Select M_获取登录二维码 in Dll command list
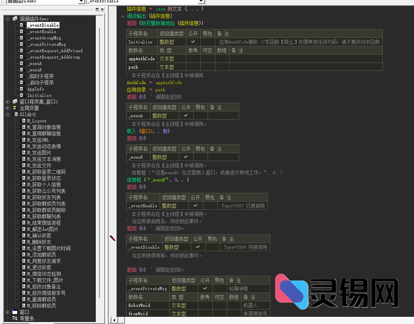This screenshot has width=414, height=324. (x=46, y=172)
